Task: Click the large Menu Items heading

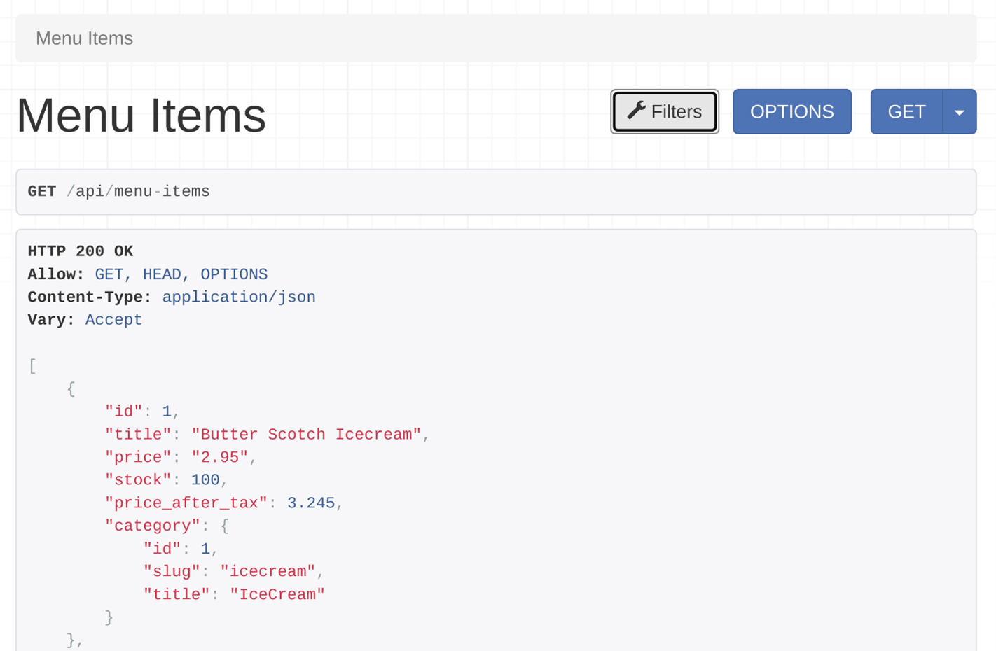Action: [x=141, y=115]
